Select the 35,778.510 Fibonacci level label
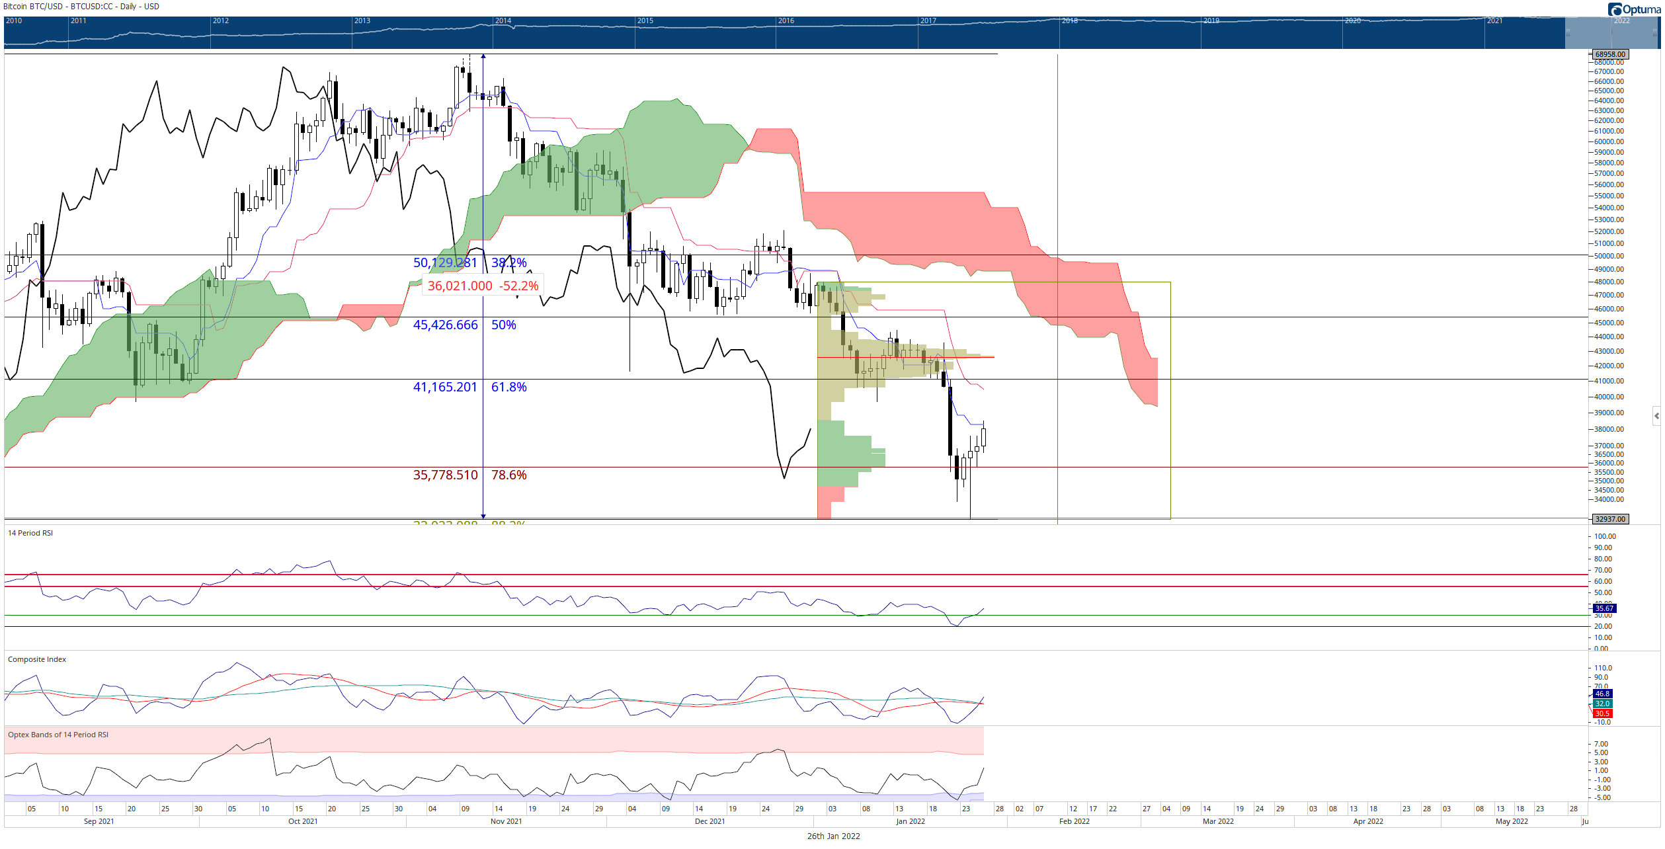This screenshot has height=849, width=1665. tap(445, 475)
